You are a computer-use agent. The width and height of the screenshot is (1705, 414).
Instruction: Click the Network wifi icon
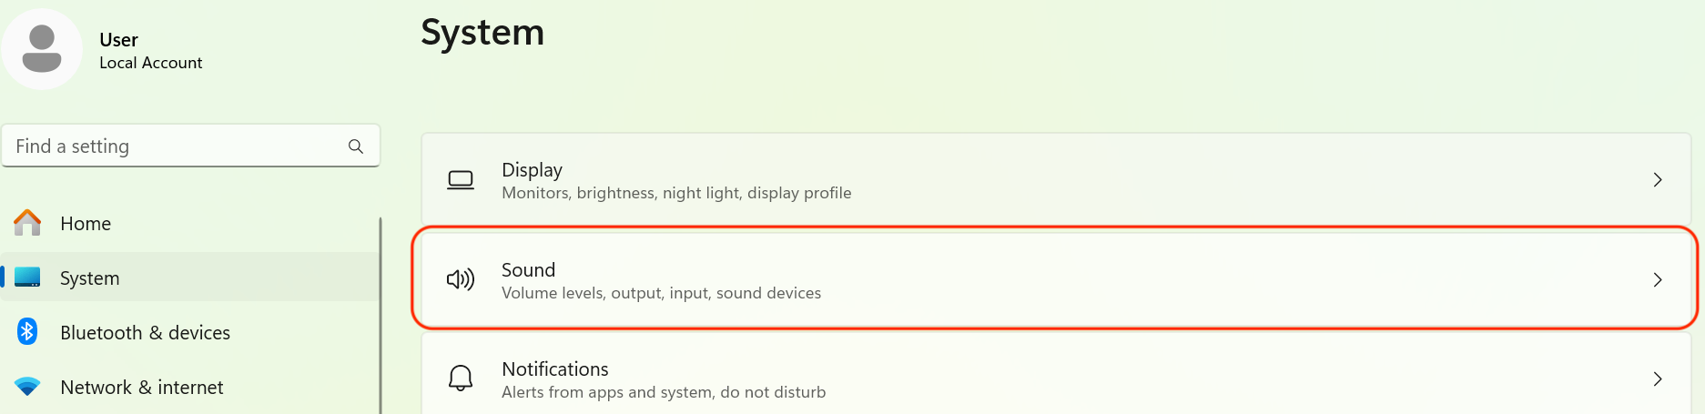pos(27,387)
